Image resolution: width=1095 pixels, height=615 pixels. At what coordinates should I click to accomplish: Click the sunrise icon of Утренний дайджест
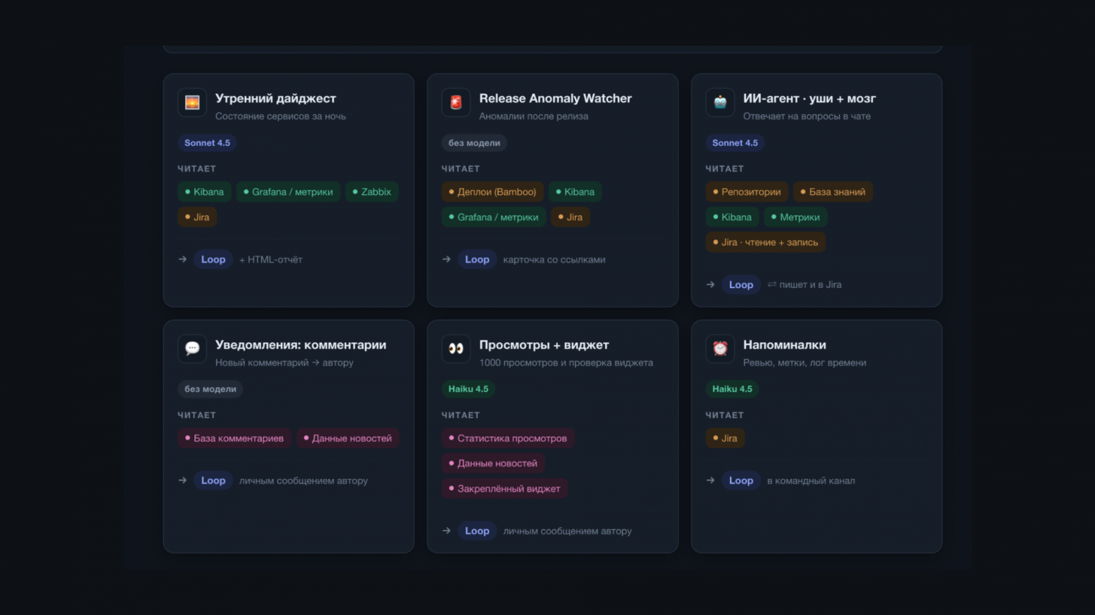pos(192,102)
